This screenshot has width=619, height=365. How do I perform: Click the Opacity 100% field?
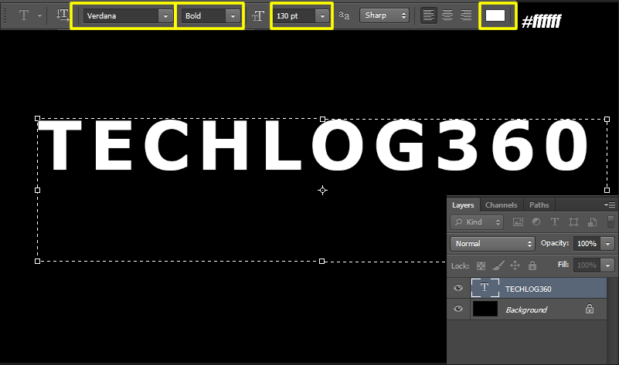[x=587, y=244]
